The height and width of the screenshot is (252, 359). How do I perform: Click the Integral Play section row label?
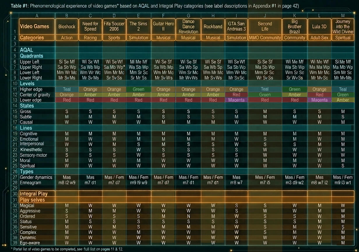[x=34, y=194]
